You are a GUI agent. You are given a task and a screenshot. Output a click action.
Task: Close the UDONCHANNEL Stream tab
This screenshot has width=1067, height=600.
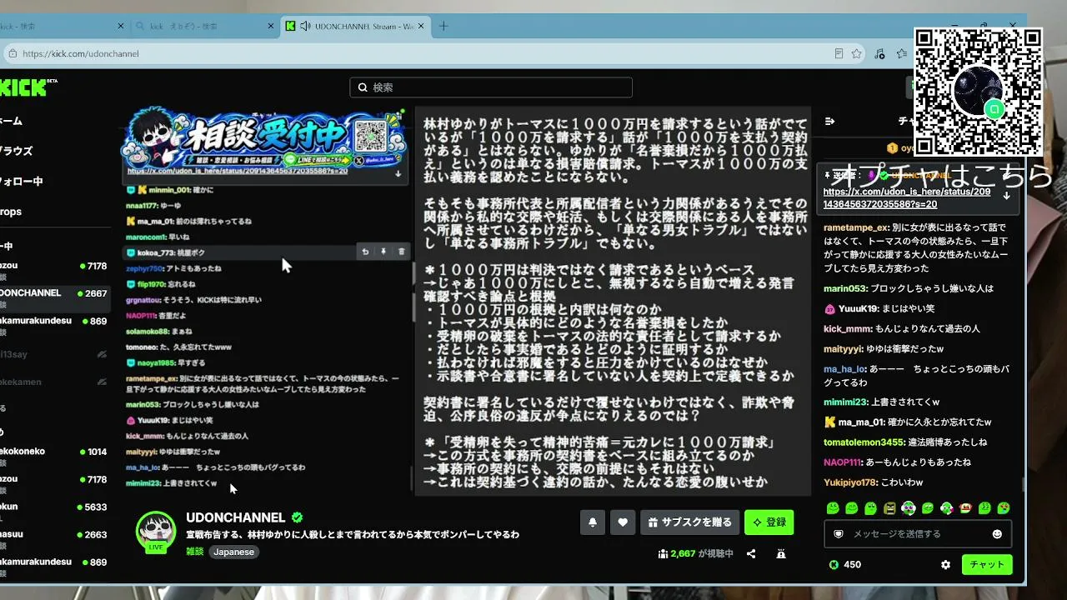click(x=419, y=26)
